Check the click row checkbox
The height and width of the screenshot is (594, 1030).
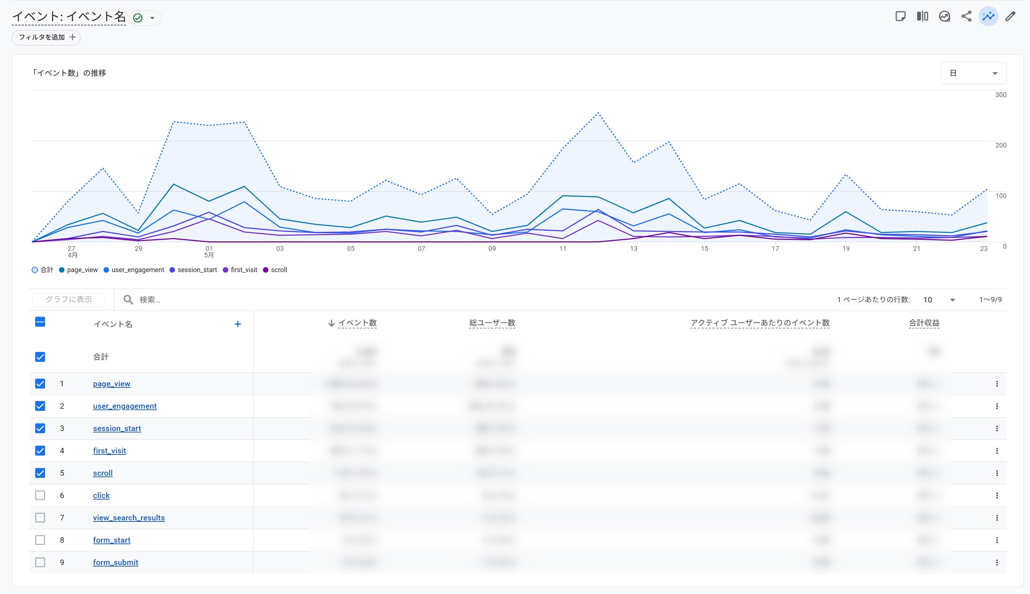click(x=40, y=495)
